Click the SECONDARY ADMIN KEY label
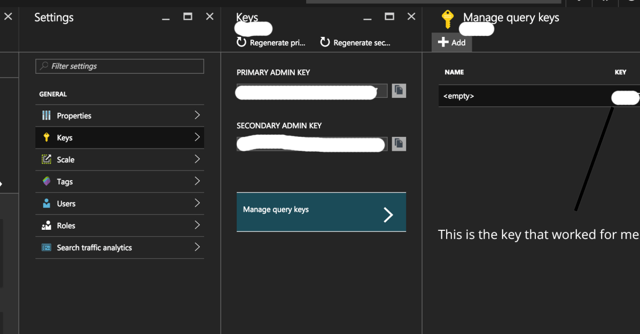The image size is (640, 334). pos(279,126)
